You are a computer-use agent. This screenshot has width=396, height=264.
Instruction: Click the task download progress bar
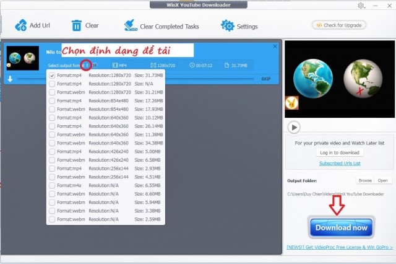tap(135, 79)
